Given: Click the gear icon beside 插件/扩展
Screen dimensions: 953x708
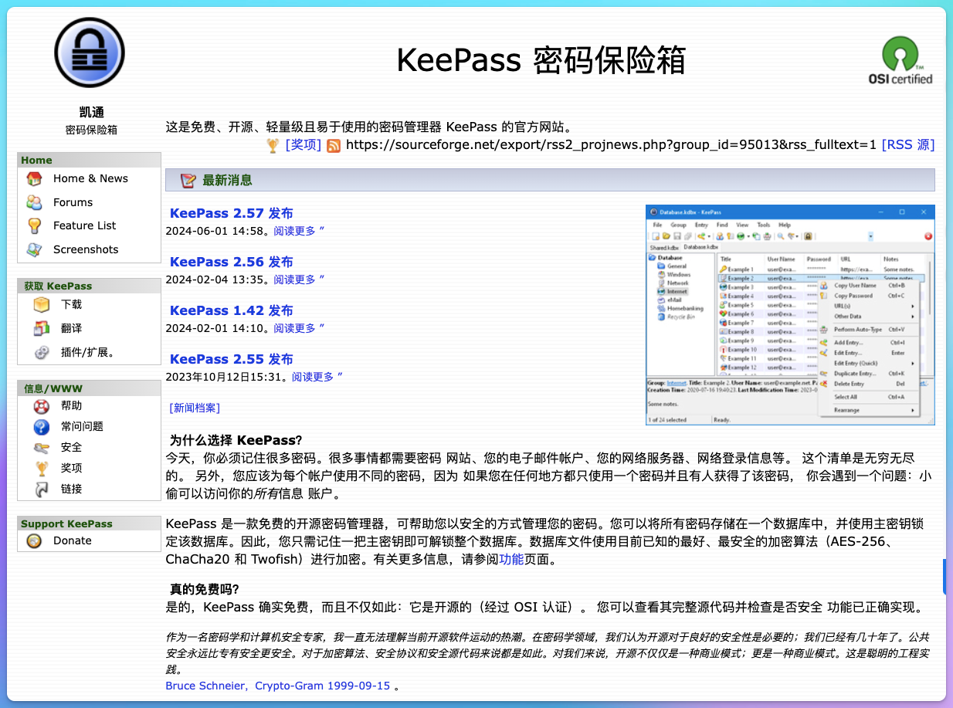Looking at the screenshot, I should tap(42, 353).
